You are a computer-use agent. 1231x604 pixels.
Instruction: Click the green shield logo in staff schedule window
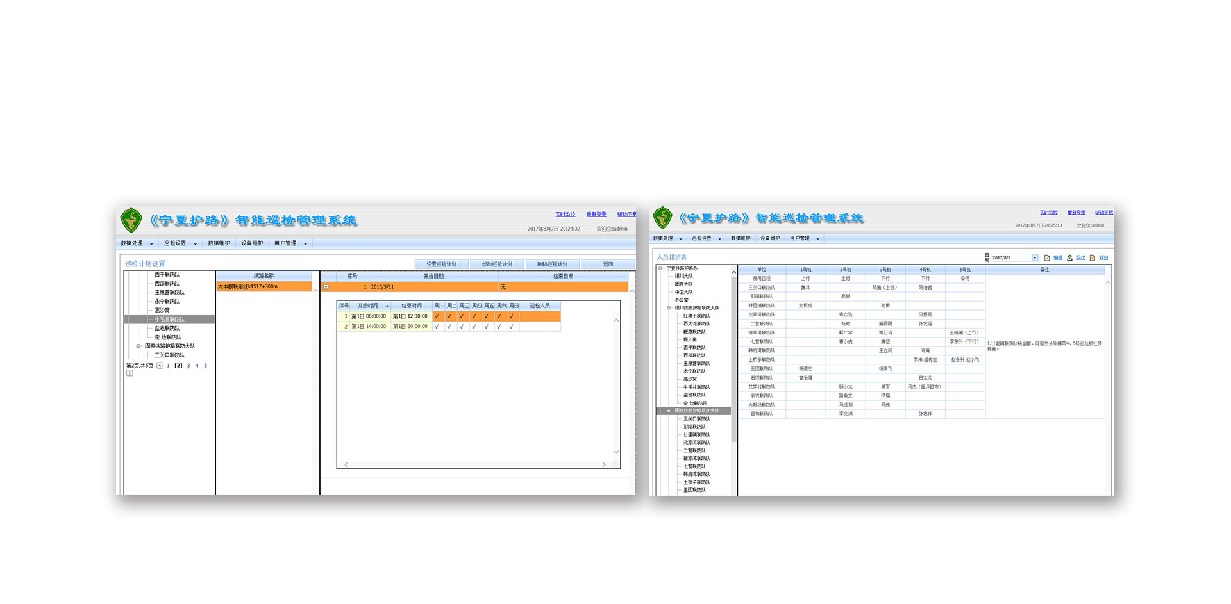(662, 218)
